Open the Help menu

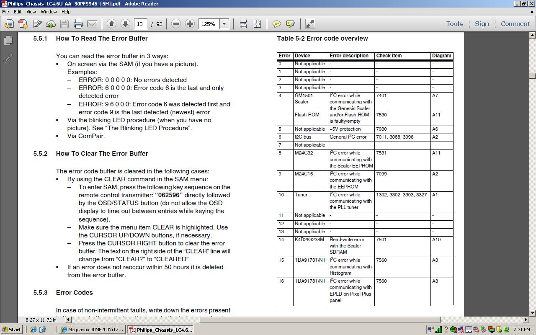pyautogui.click(x=66, y=12)
